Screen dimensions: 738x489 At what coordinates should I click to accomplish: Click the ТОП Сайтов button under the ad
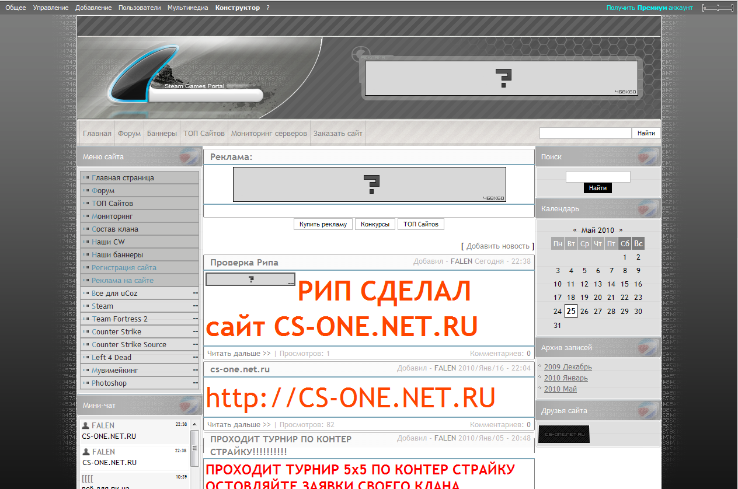click(420, 224)
